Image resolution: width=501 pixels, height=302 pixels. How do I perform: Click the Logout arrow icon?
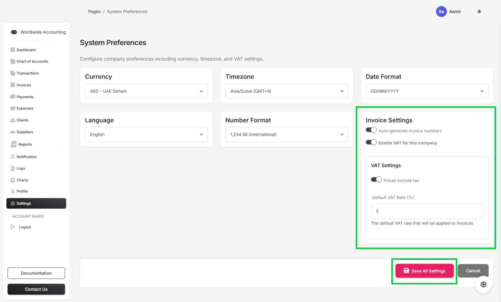tap(13, 227)
